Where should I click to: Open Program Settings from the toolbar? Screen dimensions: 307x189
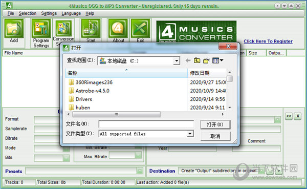41,29
